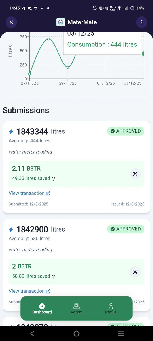The width and height of the screenshot is (153, 341).
Task: Share 2 B3TR reward on X
Action: point(135,272)
